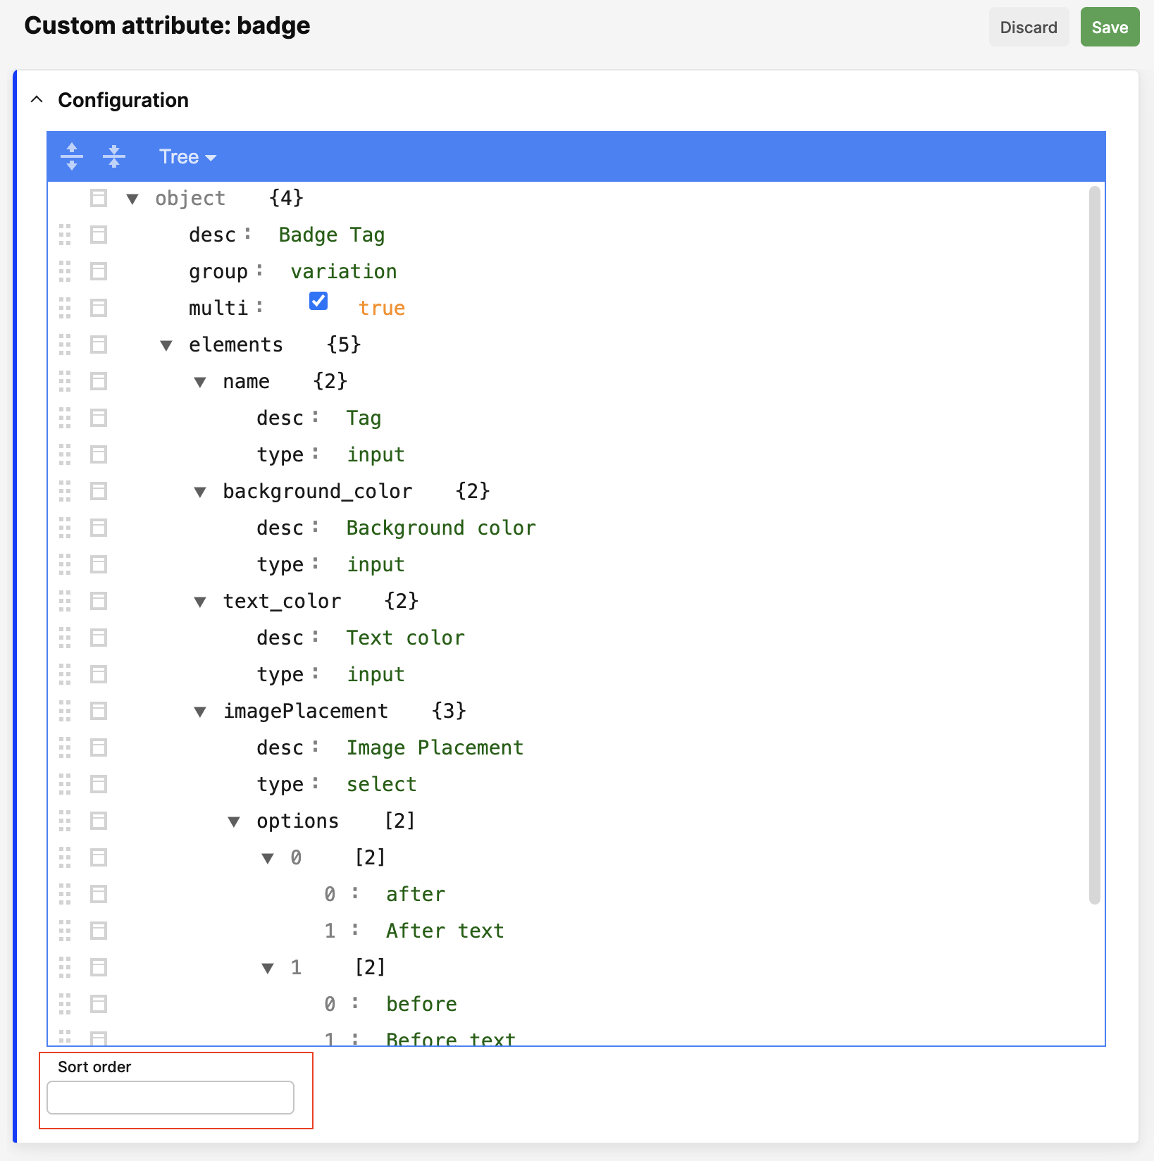The height and width of the screenshot is (1161, 1154).
Task: Open the action menu icon for root object row
Action: point(99,198)
